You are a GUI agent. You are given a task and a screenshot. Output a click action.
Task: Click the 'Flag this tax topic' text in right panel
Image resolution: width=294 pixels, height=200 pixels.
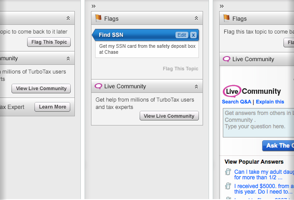(x=259, y=32)
